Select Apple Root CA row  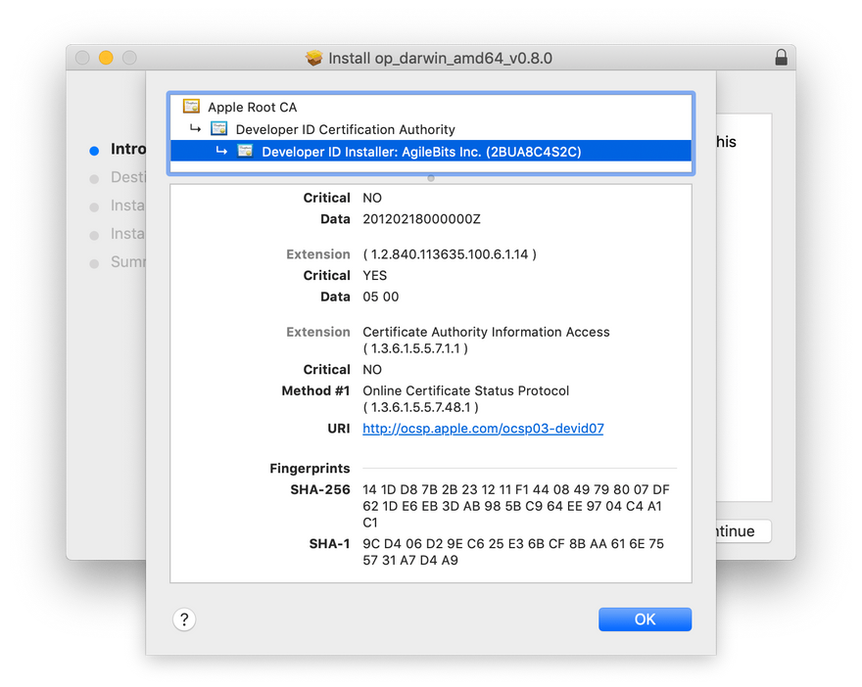[x=431, y=107]
